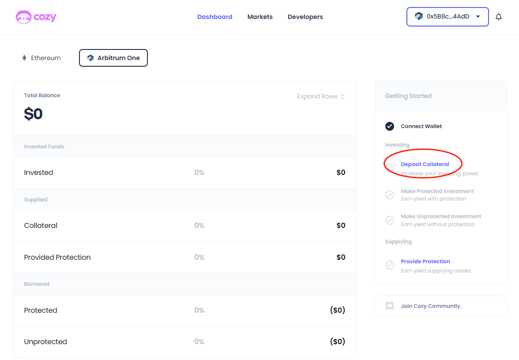Click the Provide Protection step check icon
The height and width of the screenshot is (360, 519).
point(390,265)
